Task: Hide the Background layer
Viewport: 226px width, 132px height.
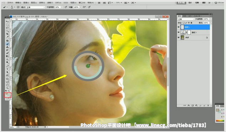Action: pos(179,38)
